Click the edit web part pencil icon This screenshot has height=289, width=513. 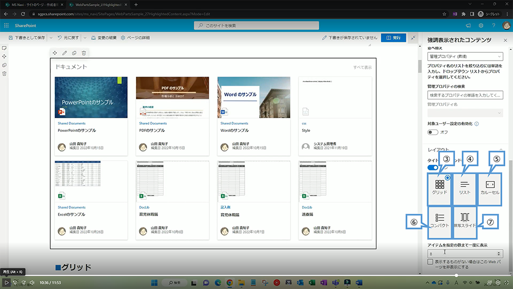65,53
